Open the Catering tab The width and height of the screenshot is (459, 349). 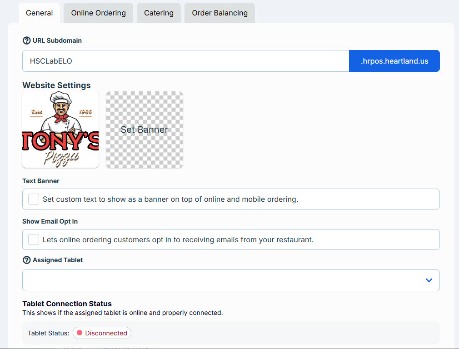(x=159, y=13)
